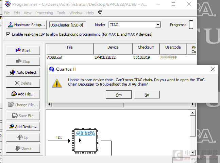Viewport: 220px width, 163px height.
Task: Open the Tools menu
Action: click(x=61, y=13)
